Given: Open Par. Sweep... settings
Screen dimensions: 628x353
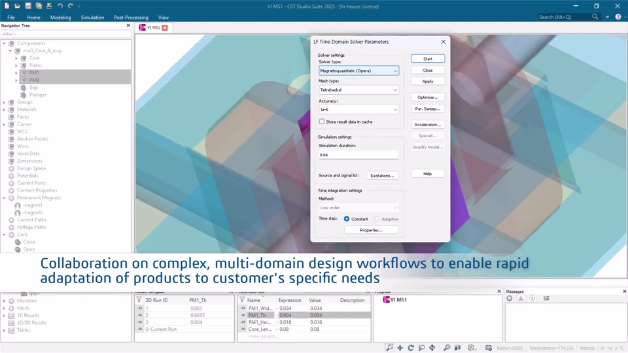Looking at the screenshot, I should click(428, 109).
